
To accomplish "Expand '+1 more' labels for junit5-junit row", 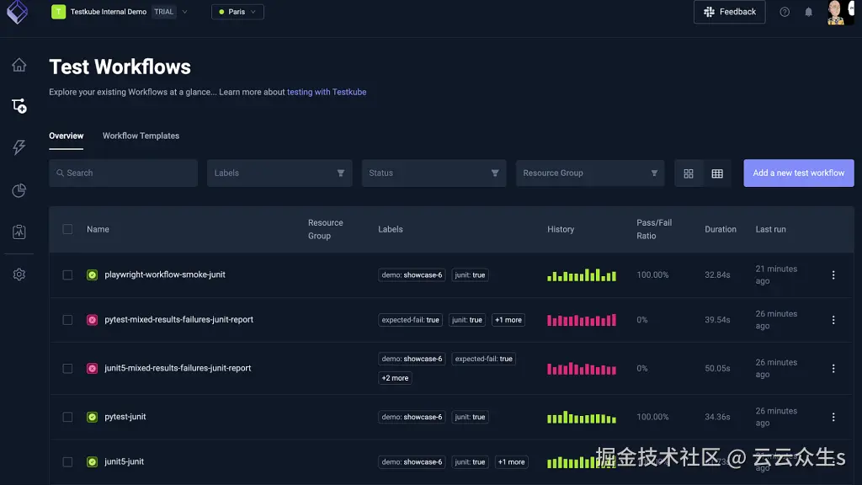I will coord(511,462).
